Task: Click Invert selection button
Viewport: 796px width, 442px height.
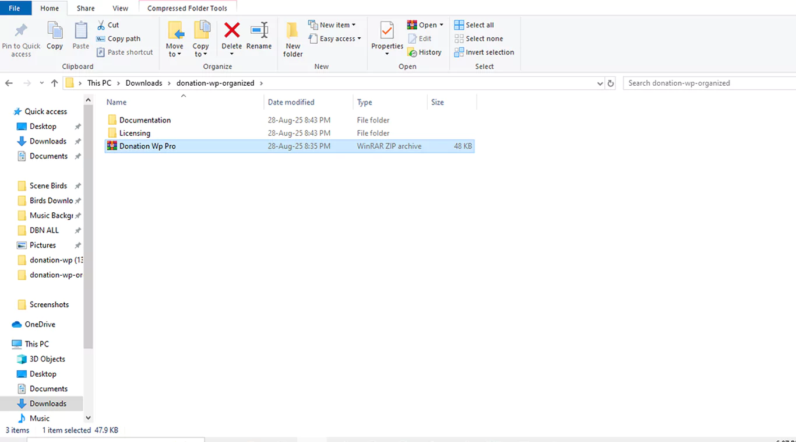Action: (484, 52)
